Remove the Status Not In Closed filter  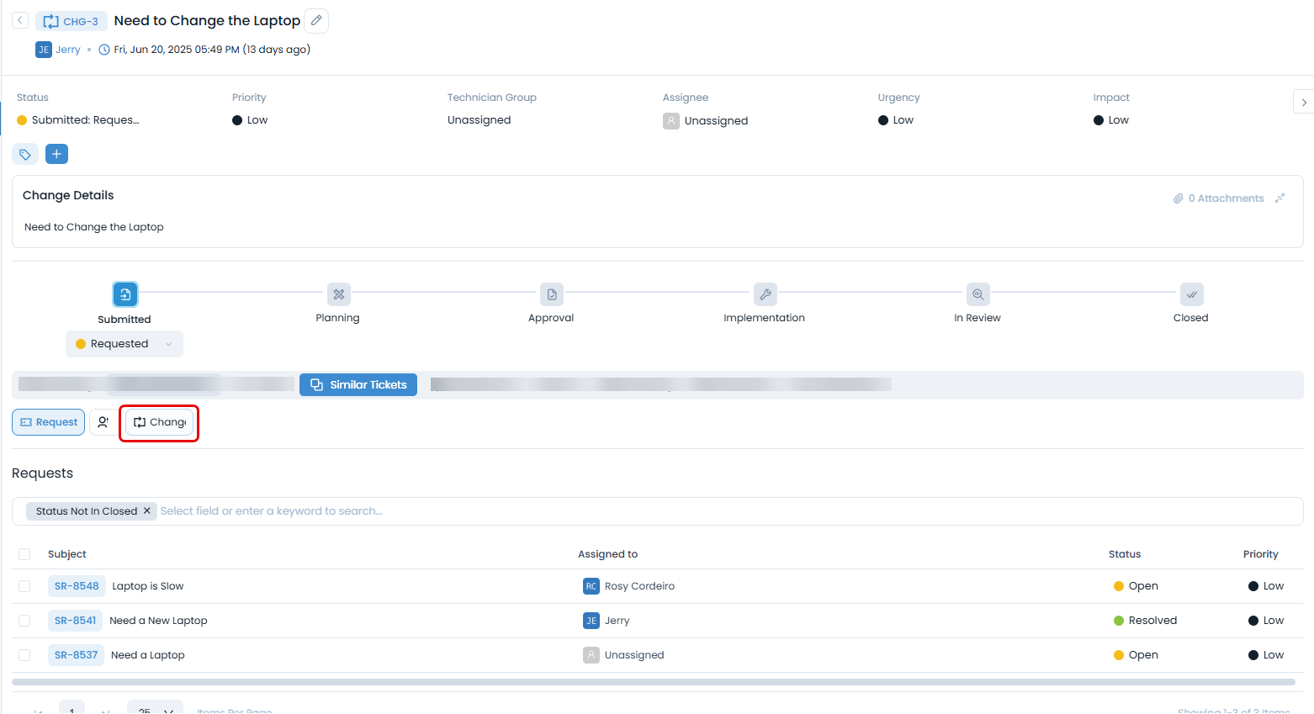tap(146, 511)
